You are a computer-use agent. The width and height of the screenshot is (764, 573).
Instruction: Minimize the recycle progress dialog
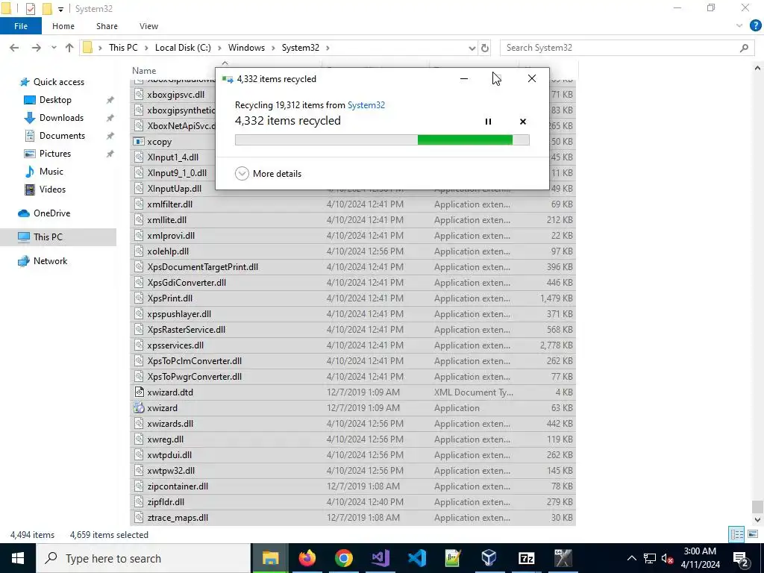[x=464, y=78]
